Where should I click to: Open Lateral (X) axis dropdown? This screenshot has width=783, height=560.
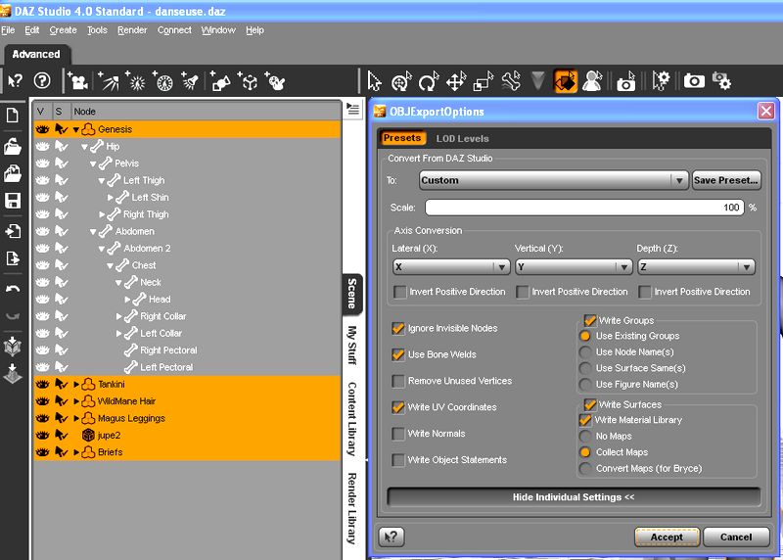451,267
